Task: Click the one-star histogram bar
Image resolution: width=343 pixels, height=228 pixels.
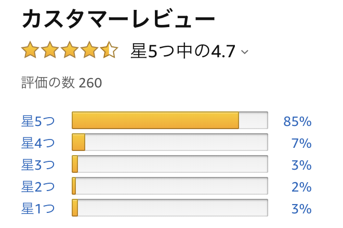Action: (170, 208)
